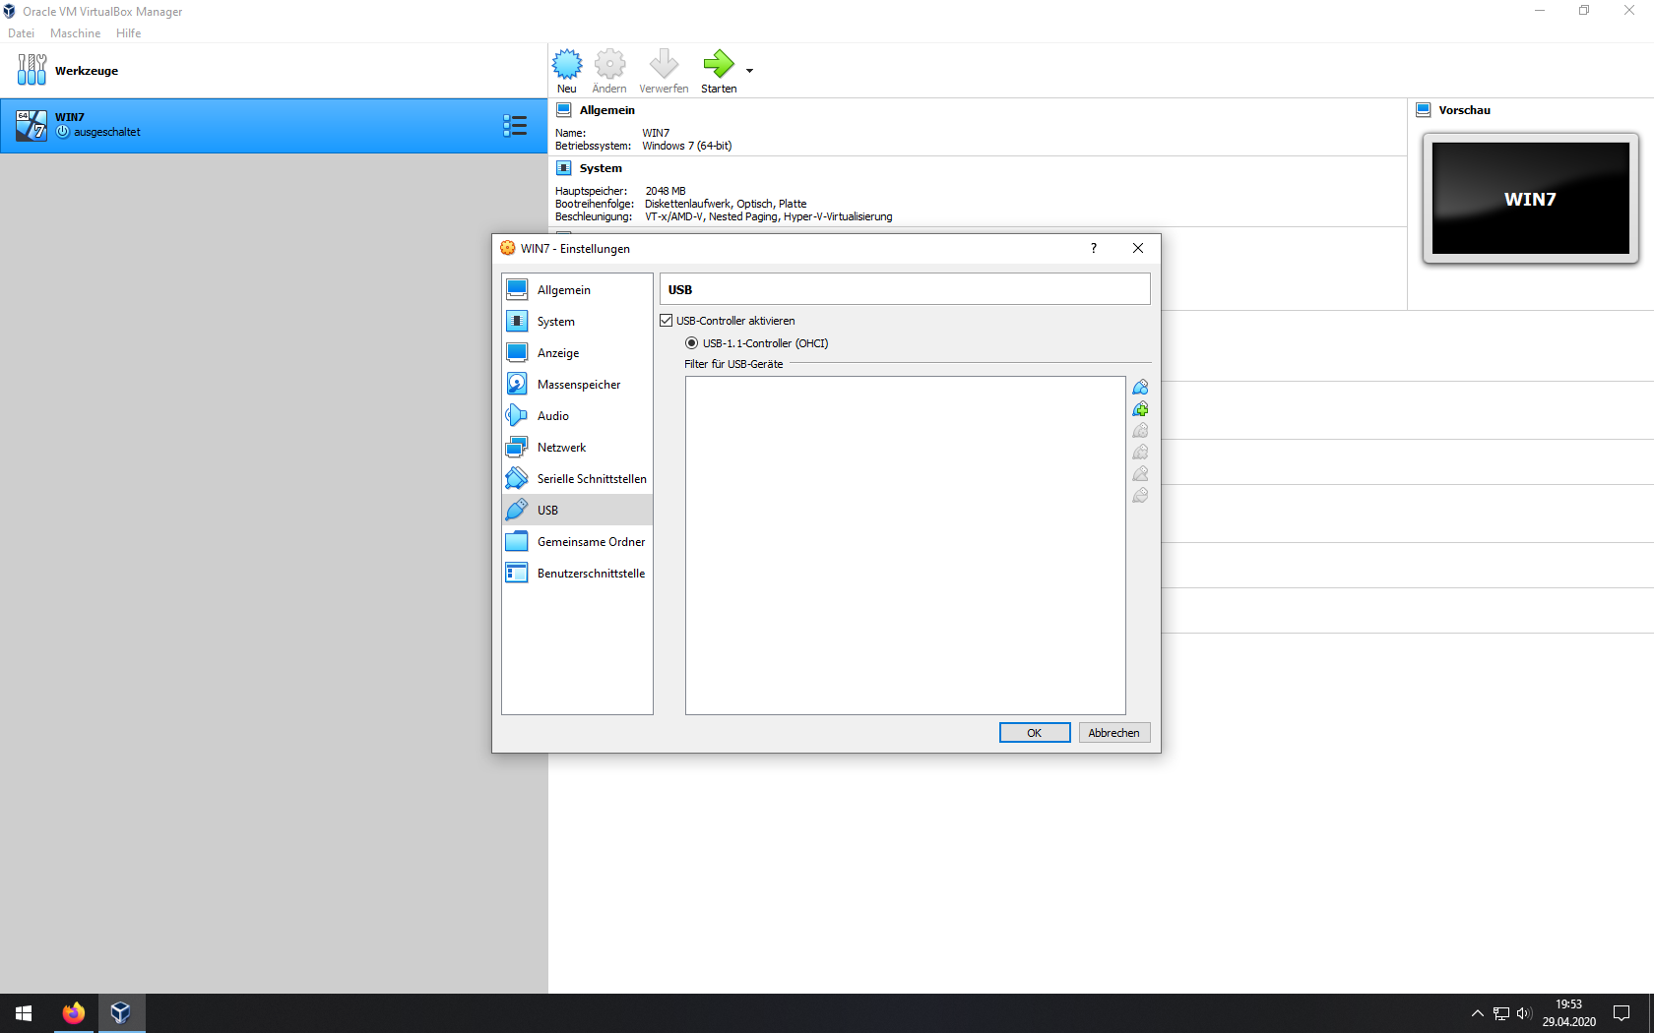
Task: Open Anzeige settings category
Action: [577, 353]
